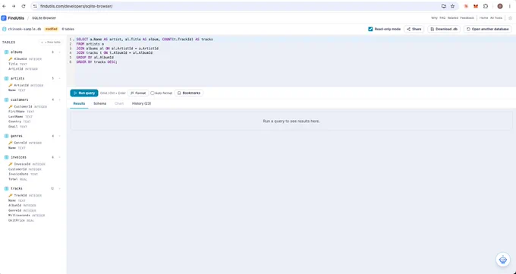516x274 pixels.
Task: Switch to the Schema tab
Action: (x=99, y=103)
